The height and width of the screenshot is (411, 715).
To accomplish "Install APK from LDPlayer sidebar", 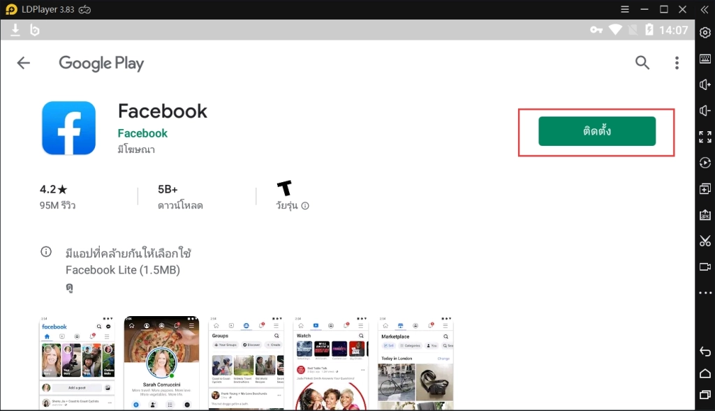I will pyautogui.click(x=705, y=215).
